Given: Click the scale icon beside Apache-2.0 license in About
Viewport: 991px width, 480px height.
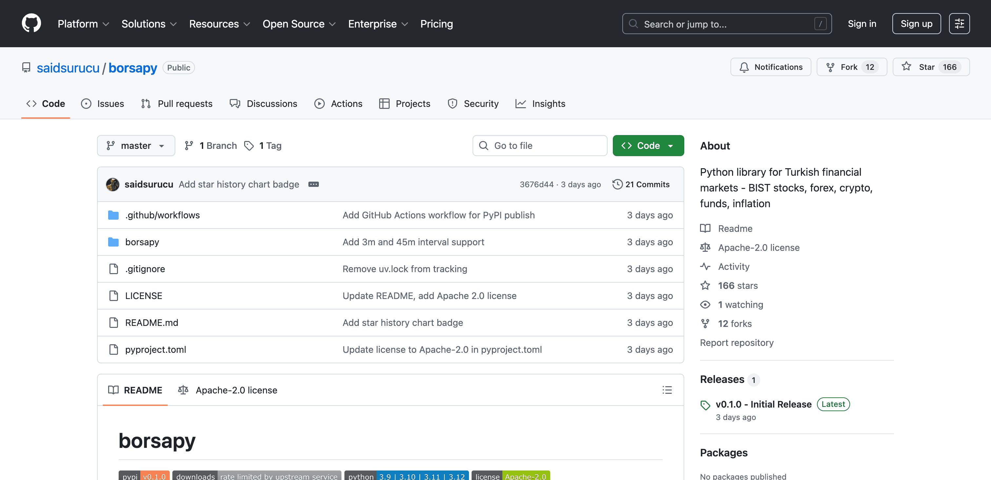Looking at the screenshot, I should point(705,248).
